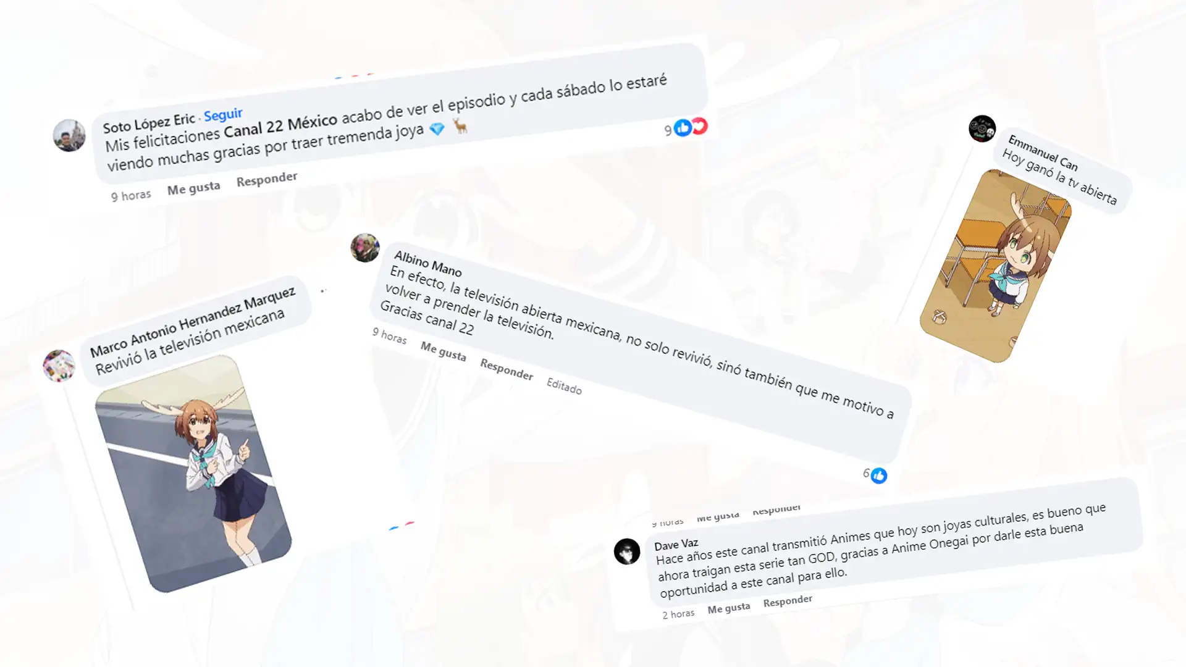Reply to Albino Mano's comment

point(507,369)
